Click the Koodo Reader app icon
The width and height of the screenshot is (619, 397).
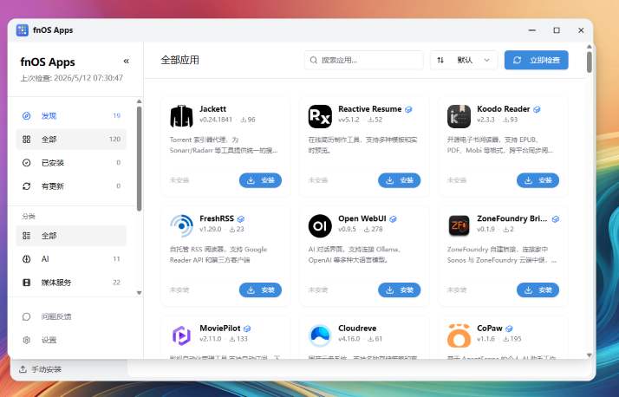[x=459, y=116]
